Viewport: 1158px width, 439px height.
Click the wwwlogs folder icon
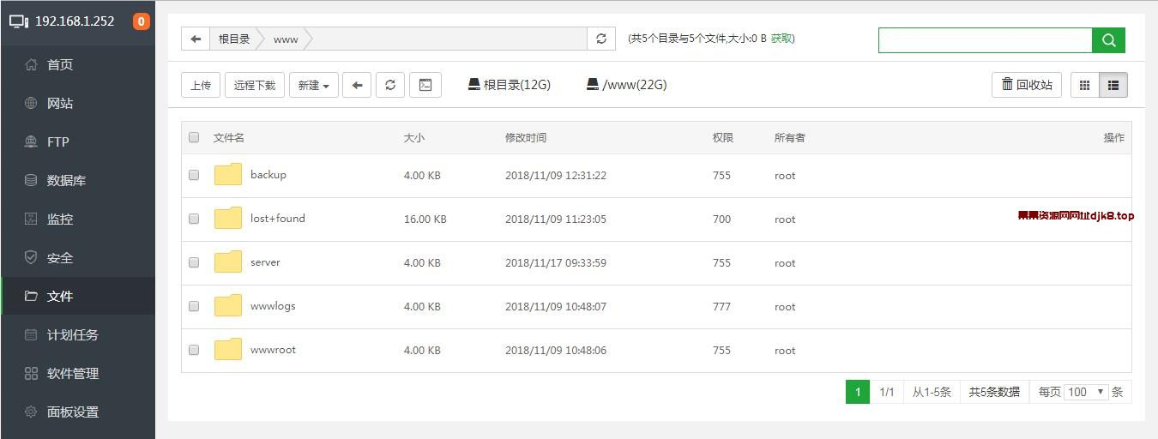(228, 306)
